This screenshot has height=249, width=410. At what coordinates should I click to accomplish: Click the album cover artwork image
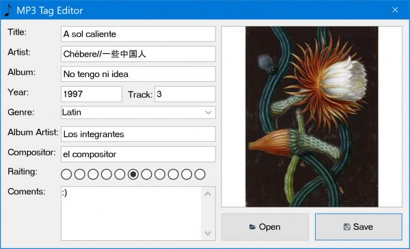pos(312,117)
